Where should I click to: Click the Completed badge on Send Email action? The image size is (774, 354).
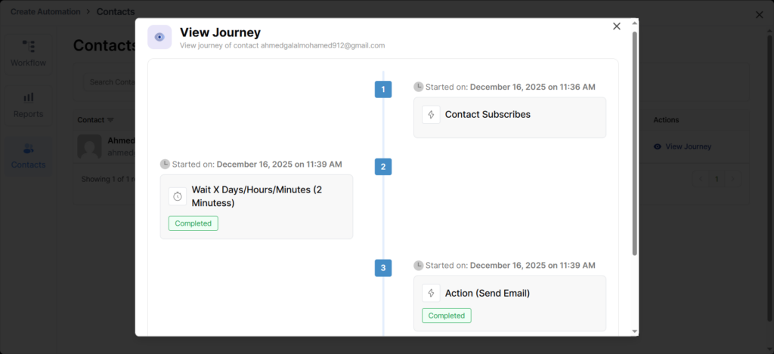pyautogui.click(x=447, y=316)
